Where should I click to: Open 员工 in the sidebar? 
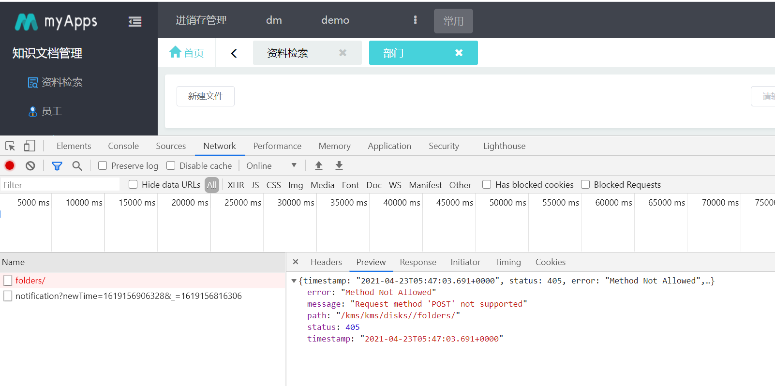(x=45, y=111)
